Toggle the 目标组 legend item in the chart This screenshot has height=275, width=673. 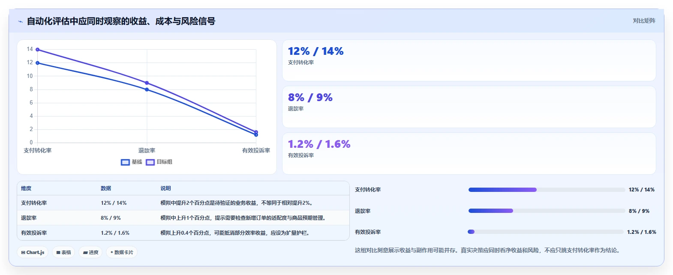(x=159, y=162)
